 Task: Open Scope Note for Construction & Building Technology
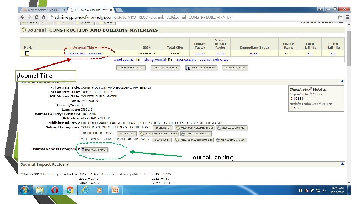(x=162, y=128)
